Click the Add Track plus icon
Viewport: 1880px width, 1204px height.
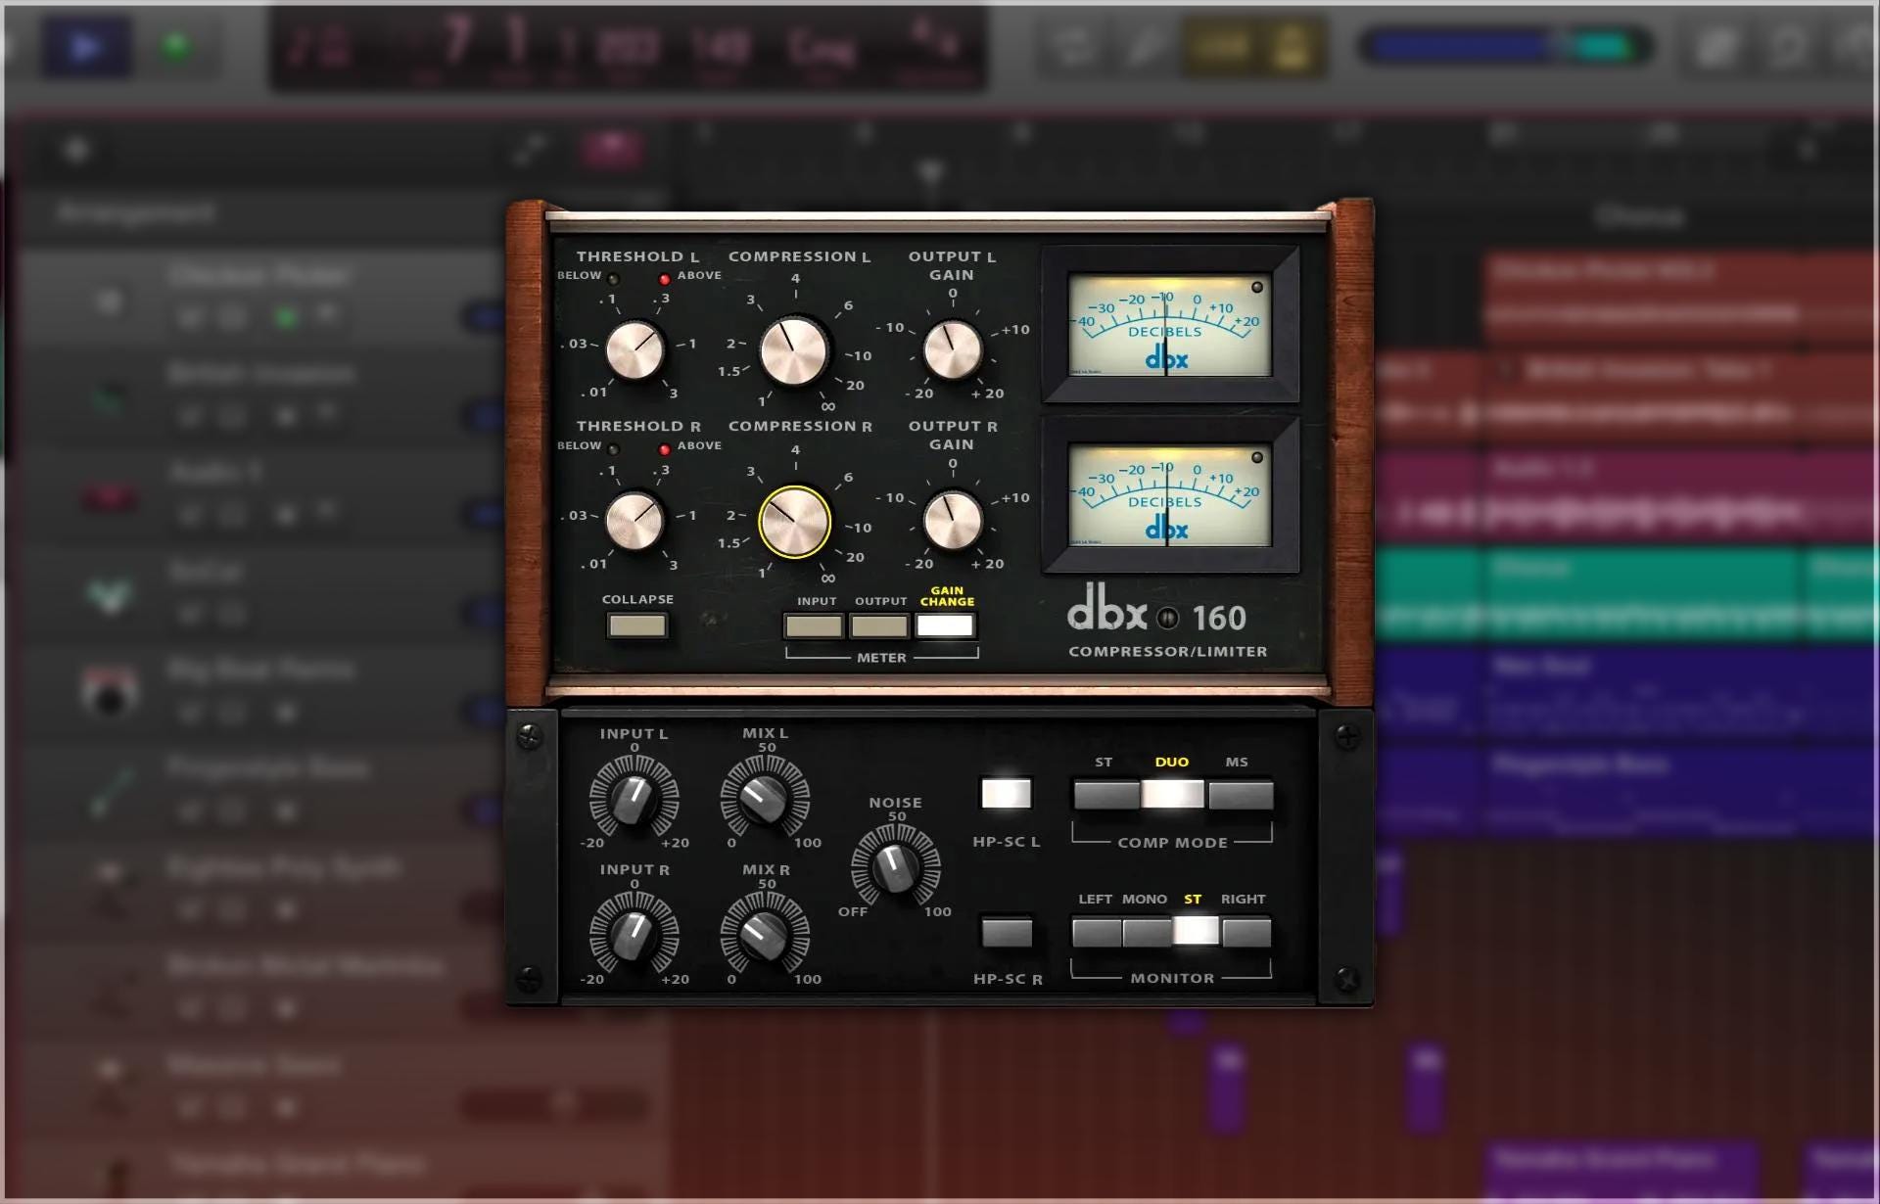(x=76, y=150)
